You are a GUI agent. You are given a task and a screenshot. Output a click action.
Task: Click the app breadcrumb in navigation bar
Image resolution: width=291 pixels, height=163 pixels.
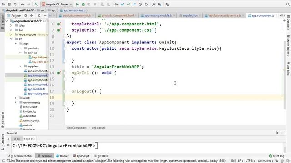[52, 10]
